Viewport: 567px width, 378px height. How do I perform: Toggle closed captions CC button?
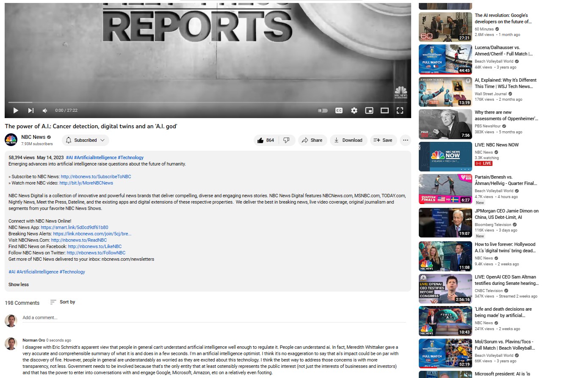[339, 110]
